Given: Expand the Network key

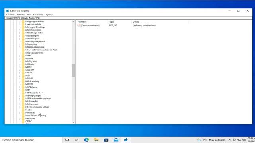Looking at the screenshot, I should [x=20, y=113].
